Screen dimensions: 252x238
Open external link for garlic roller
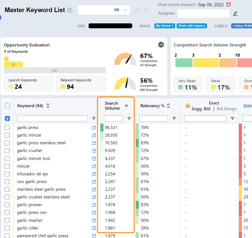[x=94, y=228]
